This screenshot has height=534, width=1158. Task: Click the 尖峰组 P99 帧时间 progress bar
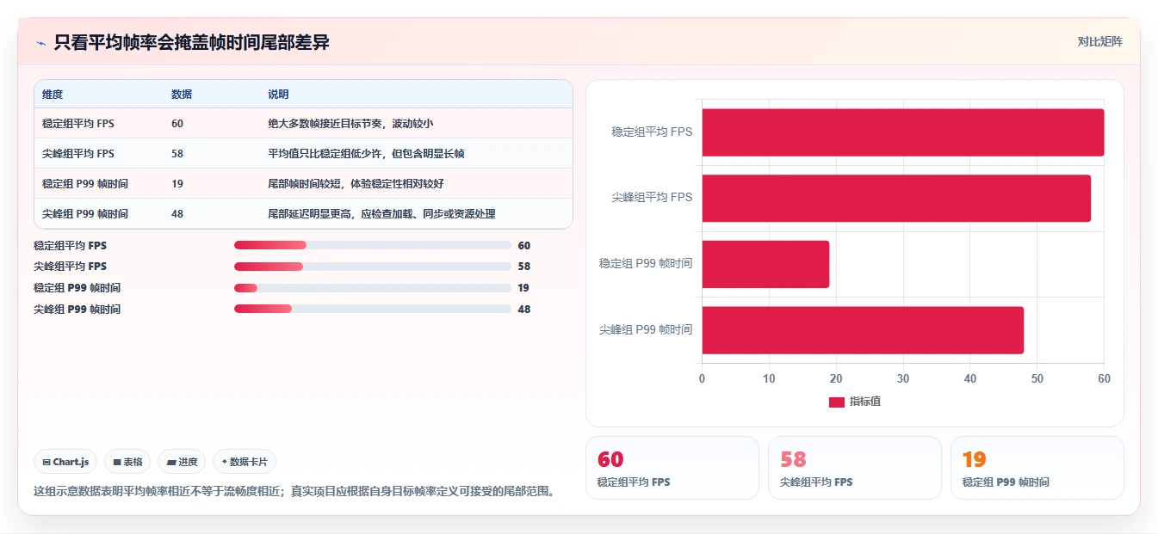pos(373,309)
